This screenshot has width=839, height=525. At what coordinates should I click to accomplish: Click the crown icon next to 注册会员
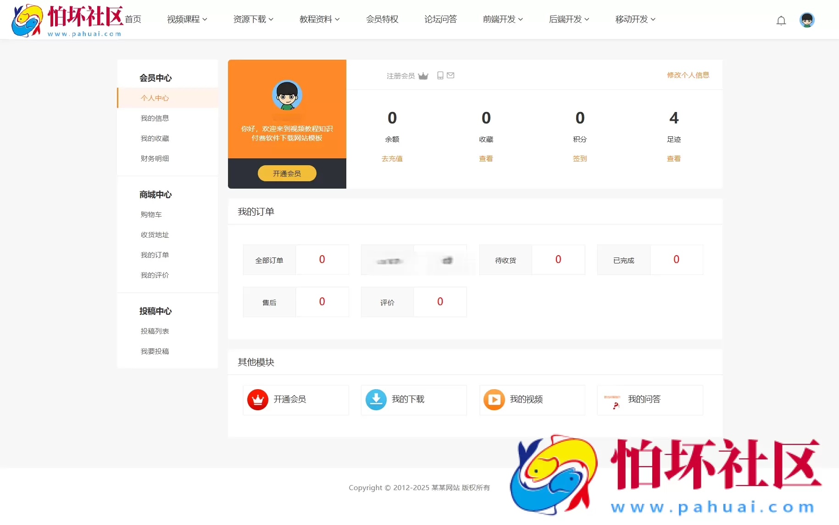click(423, 76)
